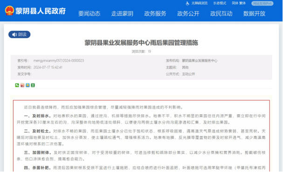Expand the 政务公开 menu
Viewport: 283px width, 172px height.
[x=188, y=14]
